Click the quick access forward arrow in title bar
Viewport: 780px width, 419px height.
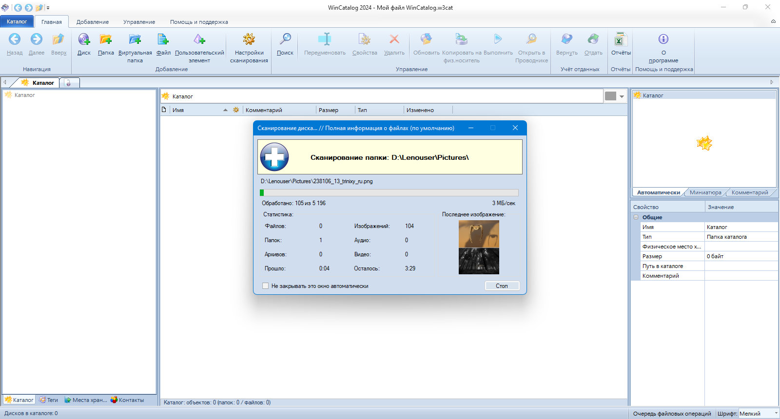(29, 8)
